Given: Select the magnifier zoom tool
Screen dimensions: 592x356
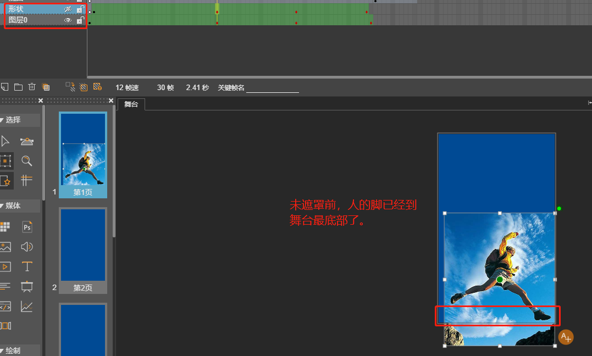Looking at the screenshot, I should (26, 161).
